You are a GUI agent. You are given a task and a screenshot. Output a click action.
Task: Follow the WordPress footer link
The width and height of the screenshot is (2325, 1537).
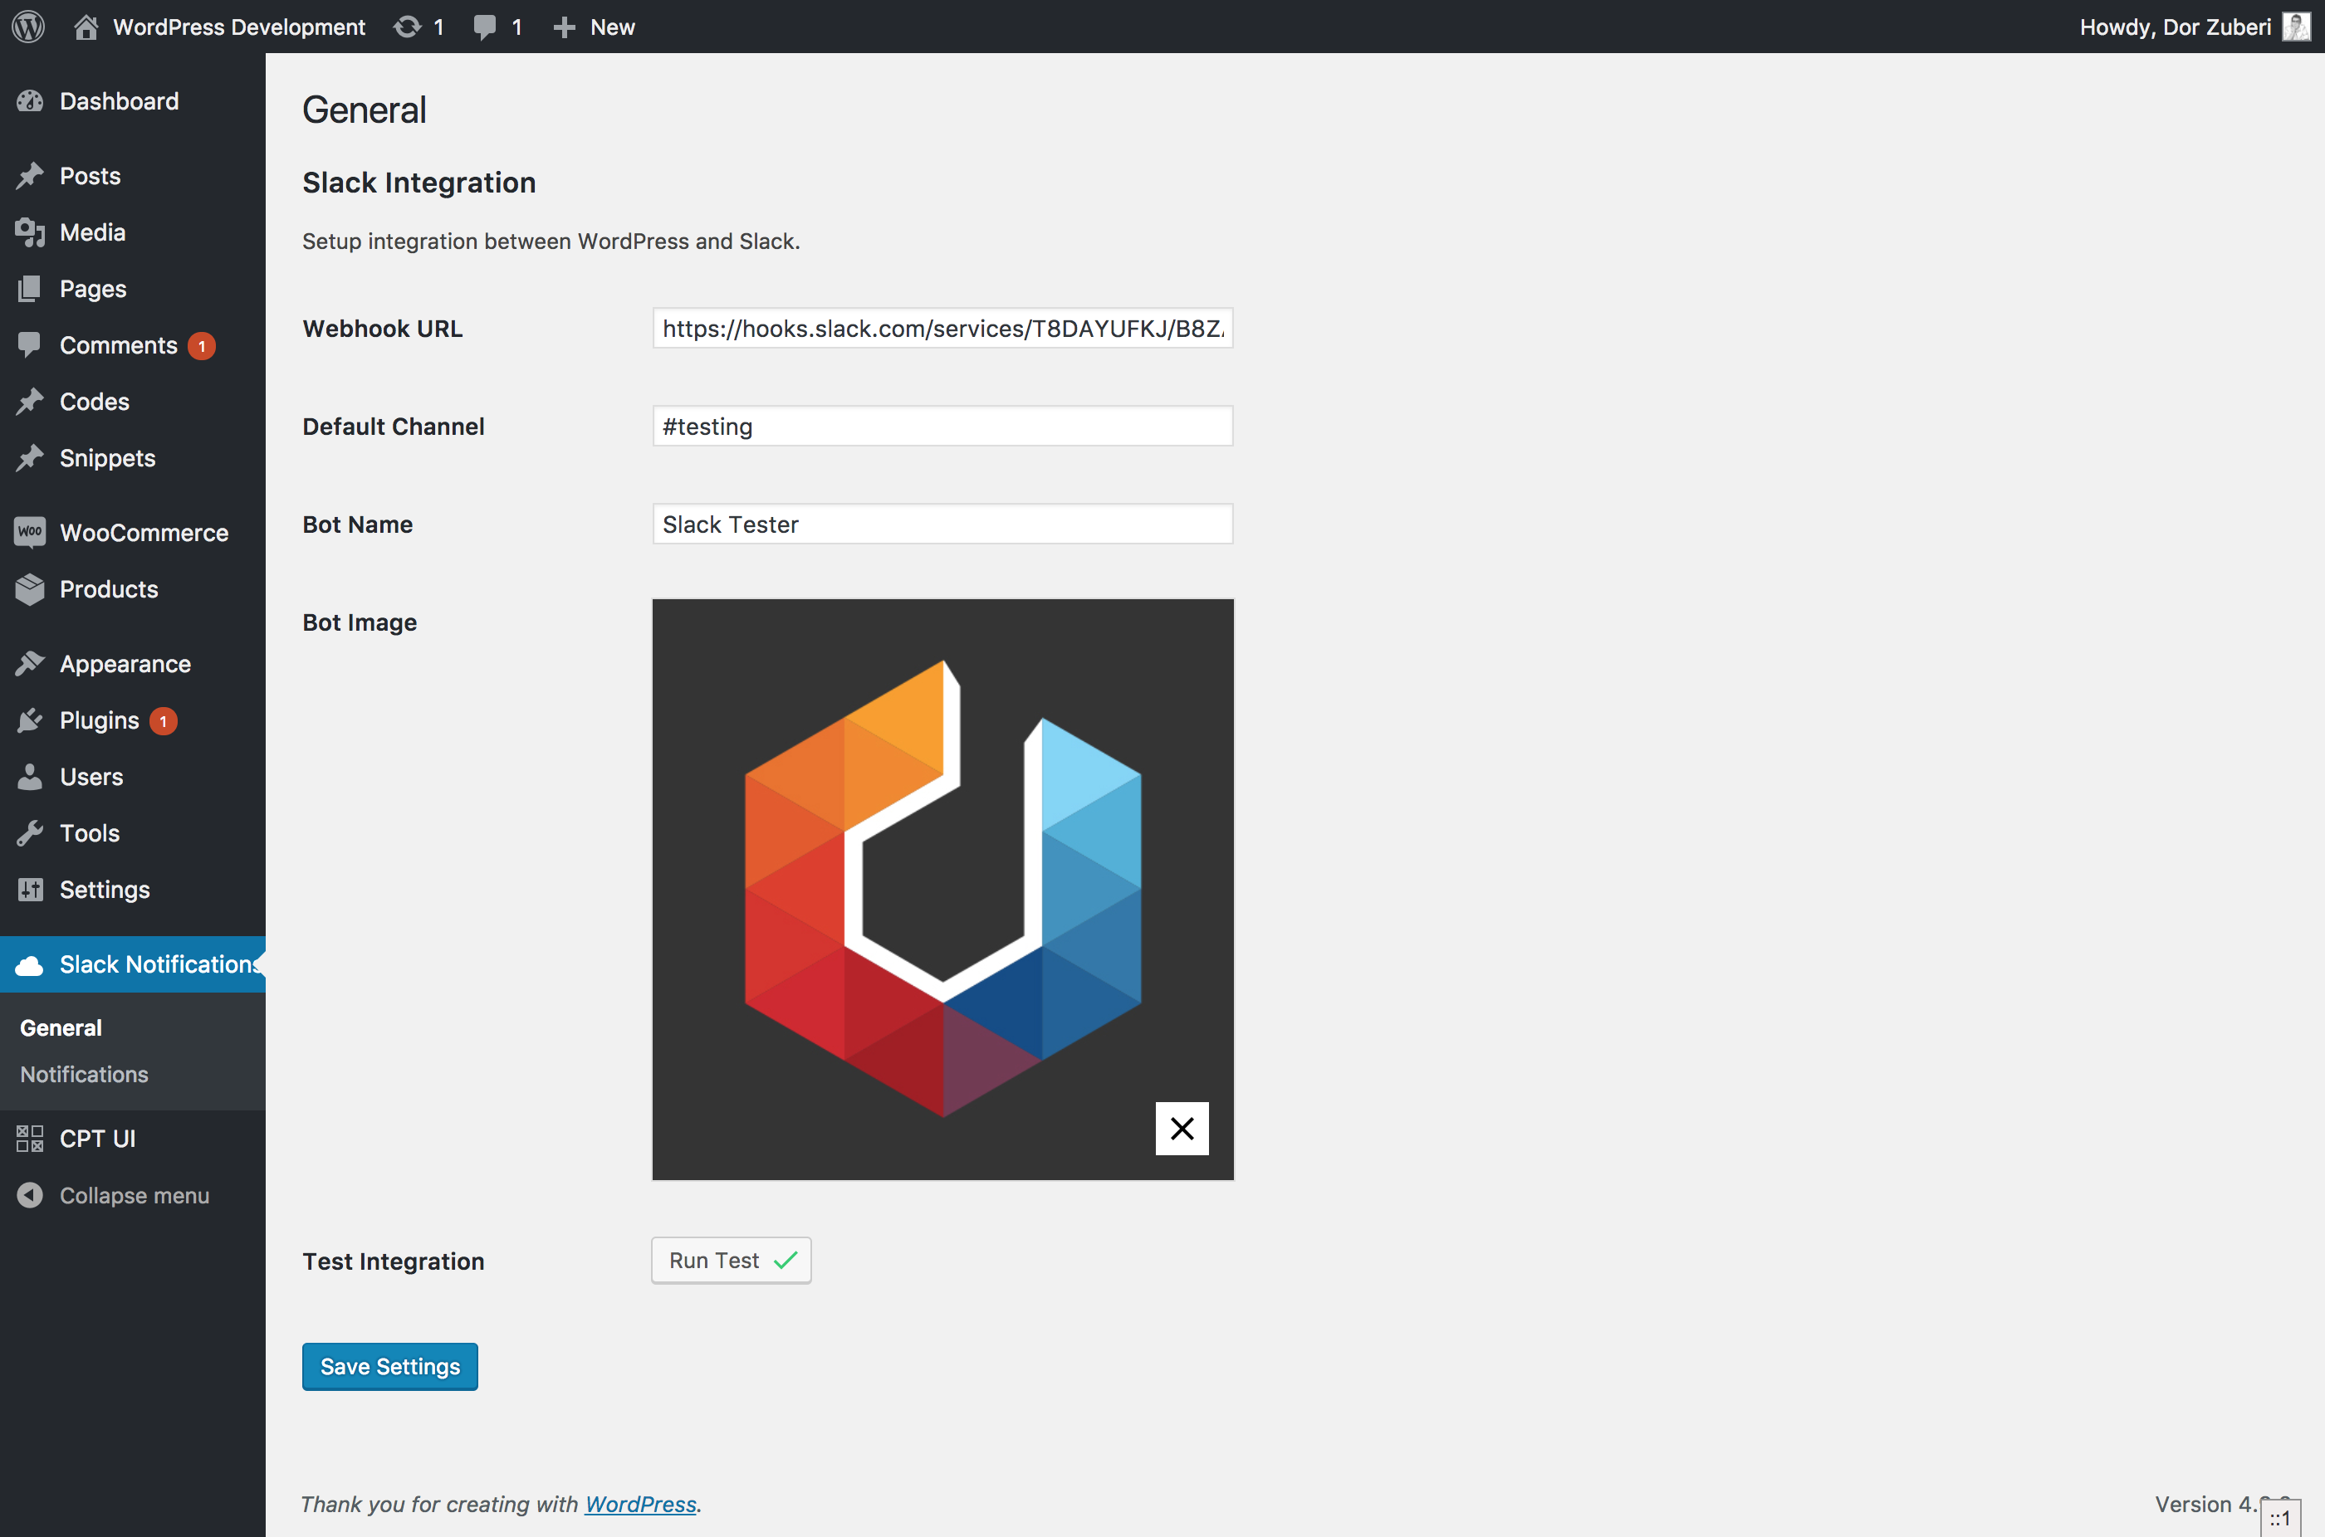tap(640, 1504)
